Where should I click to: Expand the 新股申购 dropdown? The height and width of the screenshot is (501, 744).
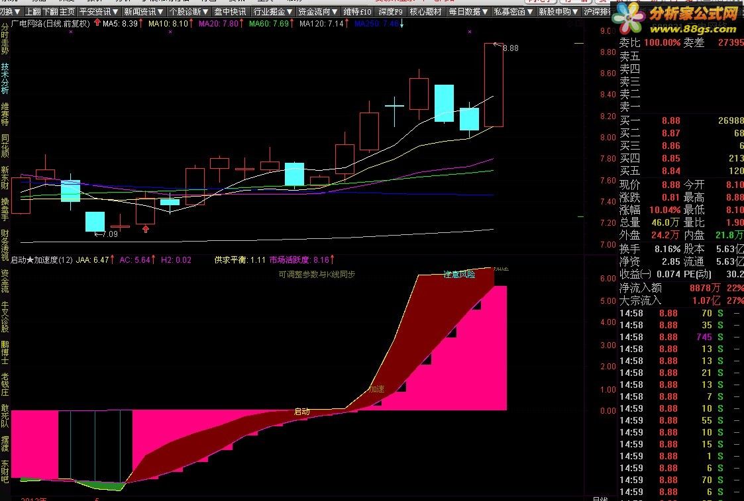(x=558, y=11)
